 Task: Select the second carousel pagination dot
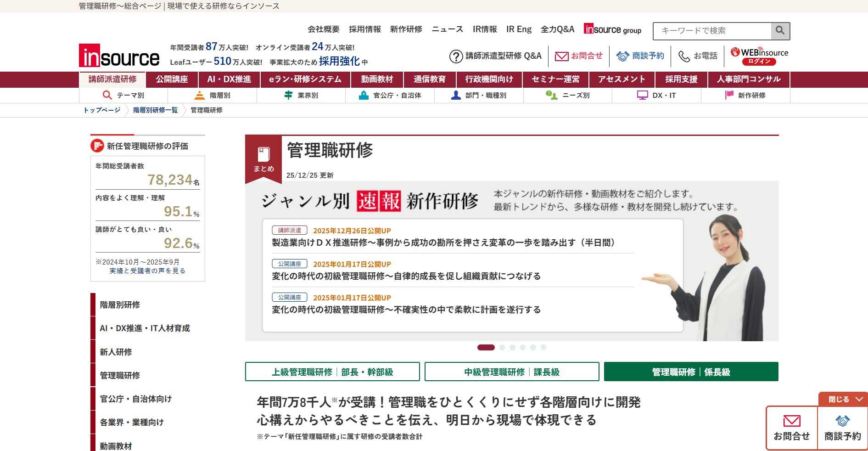503,348
